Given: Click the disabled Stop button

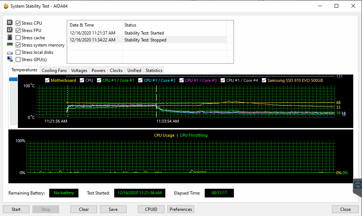Looking at the screenshot, I should tap(46, 209).
